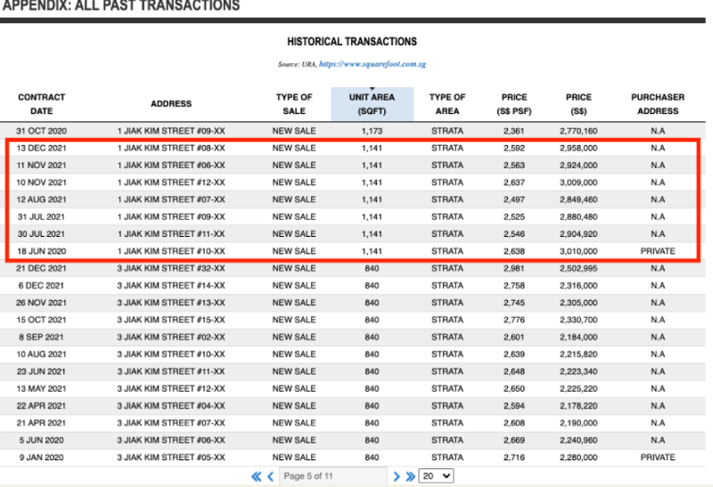This screenshot has height=487, width=713.
Task: Sort by Type of Sale column
Action: point(294,104)
